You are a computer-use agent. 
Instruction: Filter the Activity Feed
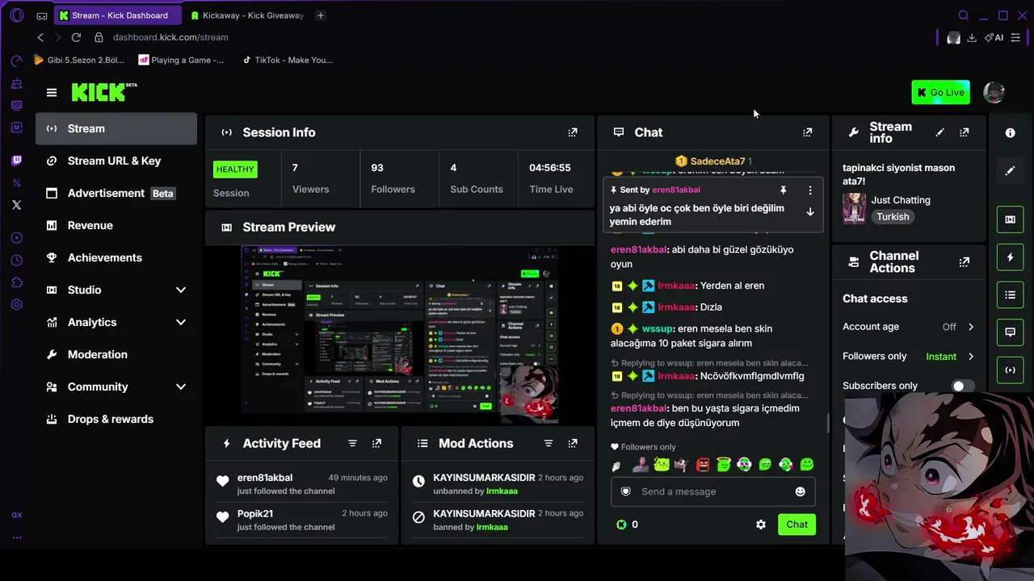click(352, 444)
